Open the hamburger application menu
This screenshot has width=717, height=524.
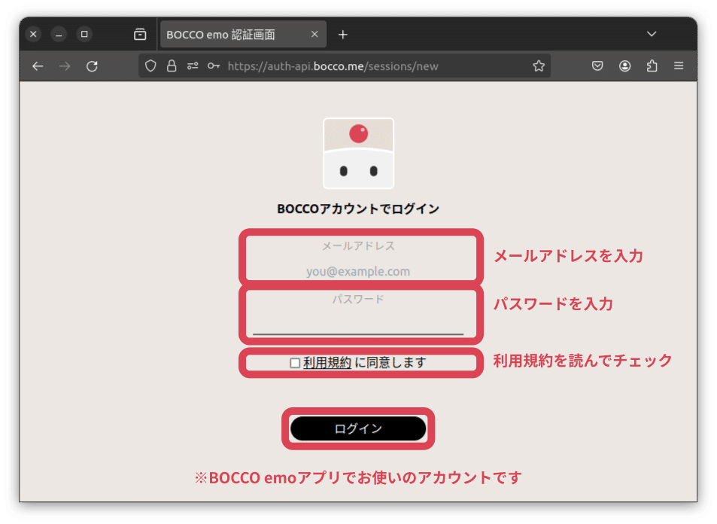(x=678, y=65)
